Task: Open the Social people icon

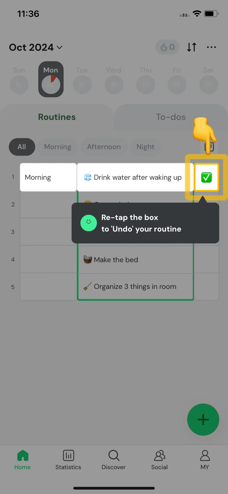Action: pos(159,455)
